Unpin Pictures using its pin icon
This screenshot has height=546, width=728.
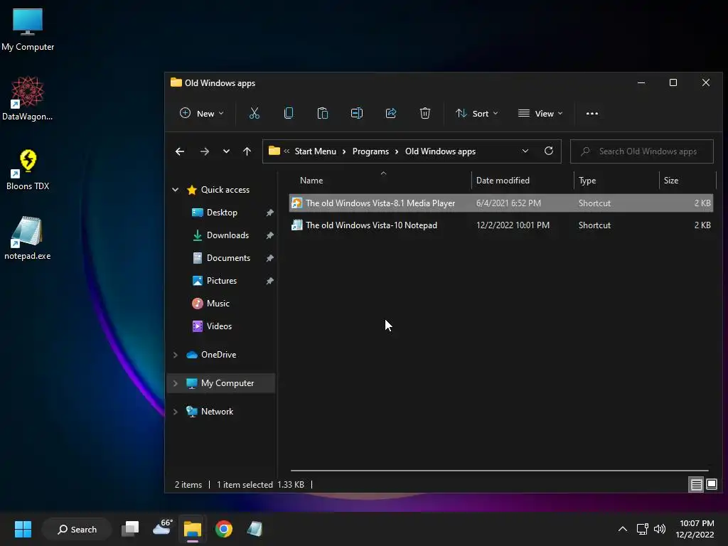click(x=269, y=281)
